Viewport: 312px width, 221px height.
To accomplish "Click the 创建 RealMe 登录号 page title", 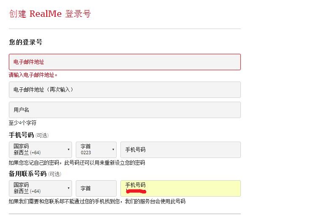I will [x=50, y=14].
